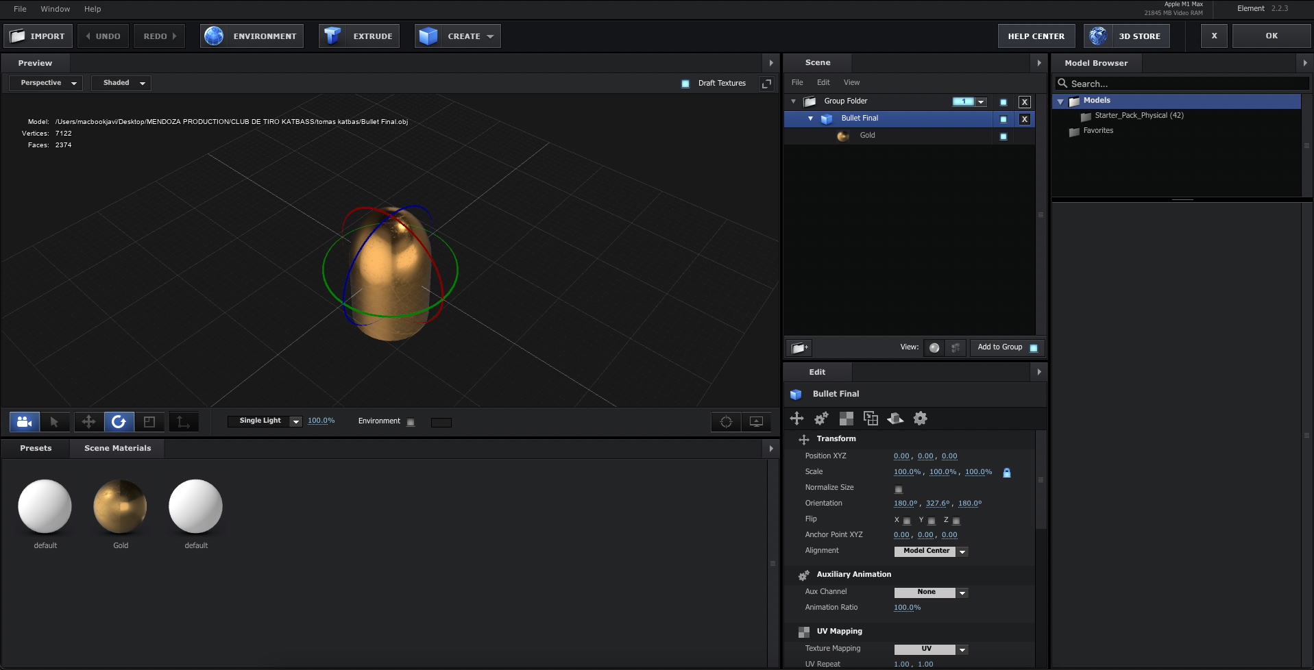Click the frame-view target icon in Preview
Image resolution: width=1314 pixels, height=670 pixels.
coord(726,422)
